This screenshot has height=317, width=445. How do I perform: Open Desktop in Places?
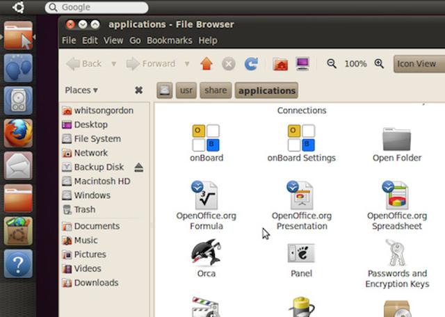click(85, 124)
